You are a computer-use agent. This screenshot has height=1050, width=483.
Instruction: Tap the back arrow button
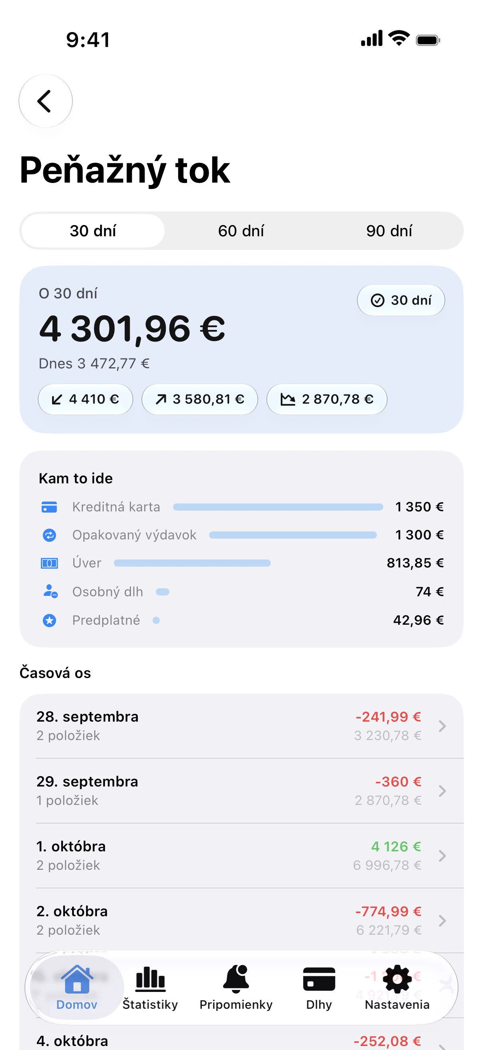click(45, 101)
